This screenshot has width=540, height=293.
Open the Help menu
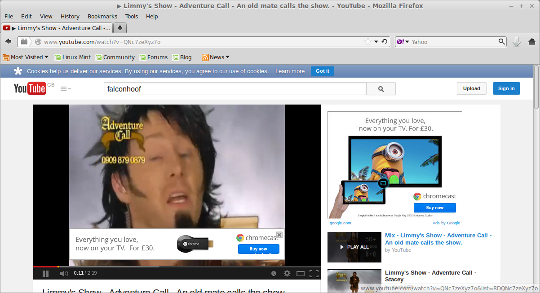(x=152, y=16)
